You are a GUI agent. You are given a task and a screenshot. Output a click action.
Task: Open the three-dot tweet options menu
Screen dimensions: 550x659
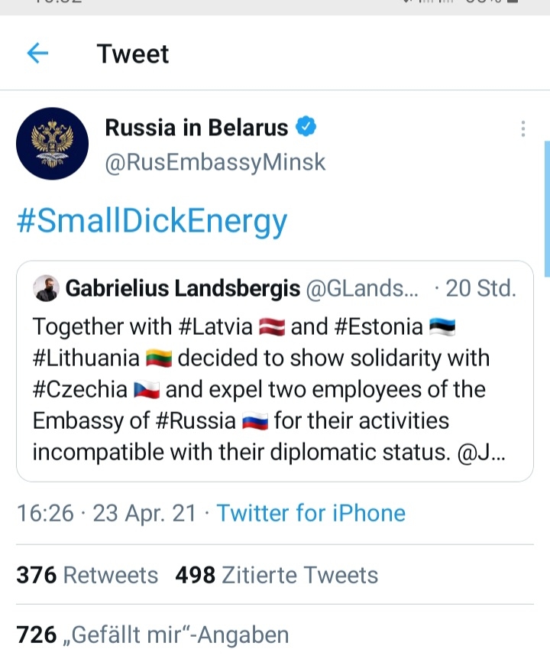pyautogui.click(x=523, y=128)
